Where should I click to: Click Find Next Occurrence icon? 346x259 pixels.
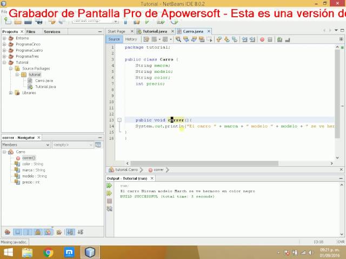(194, 39)
